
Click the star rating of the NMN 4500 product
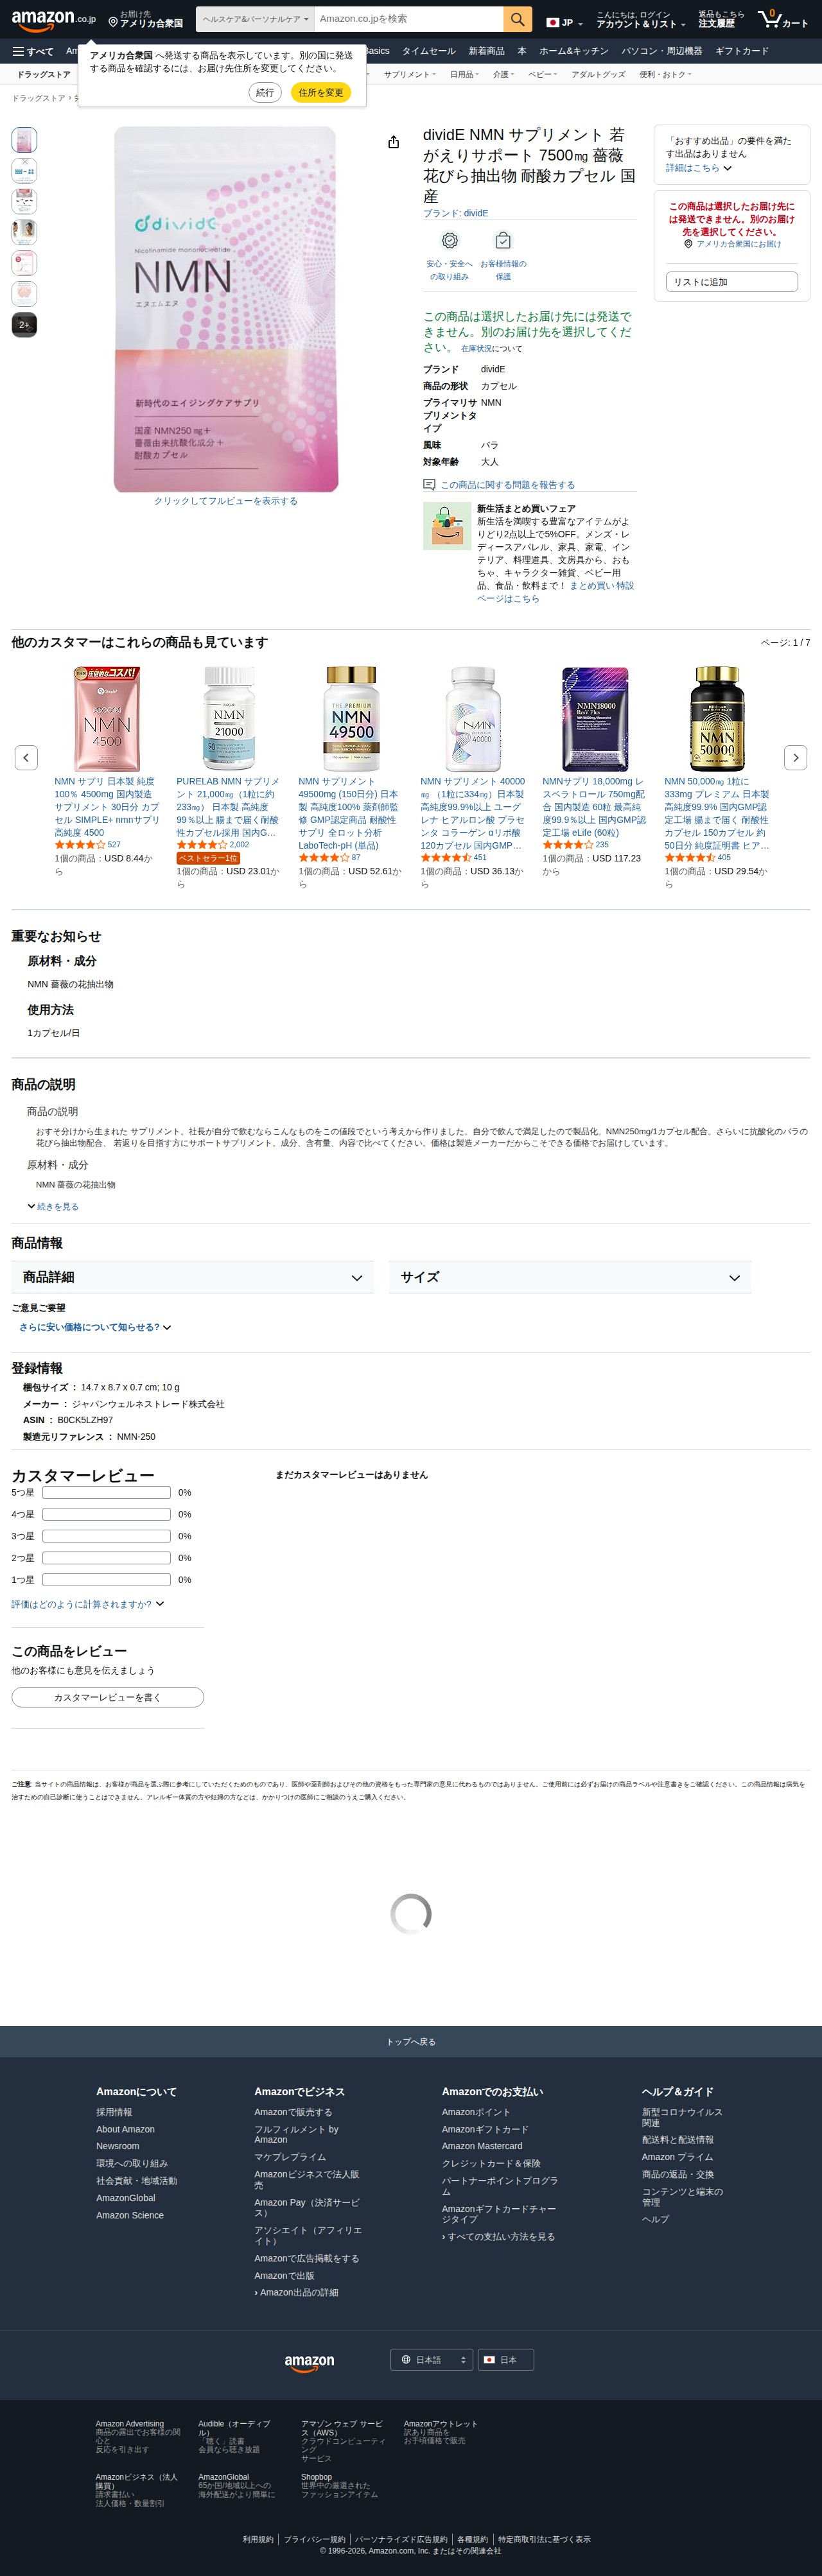79,845
